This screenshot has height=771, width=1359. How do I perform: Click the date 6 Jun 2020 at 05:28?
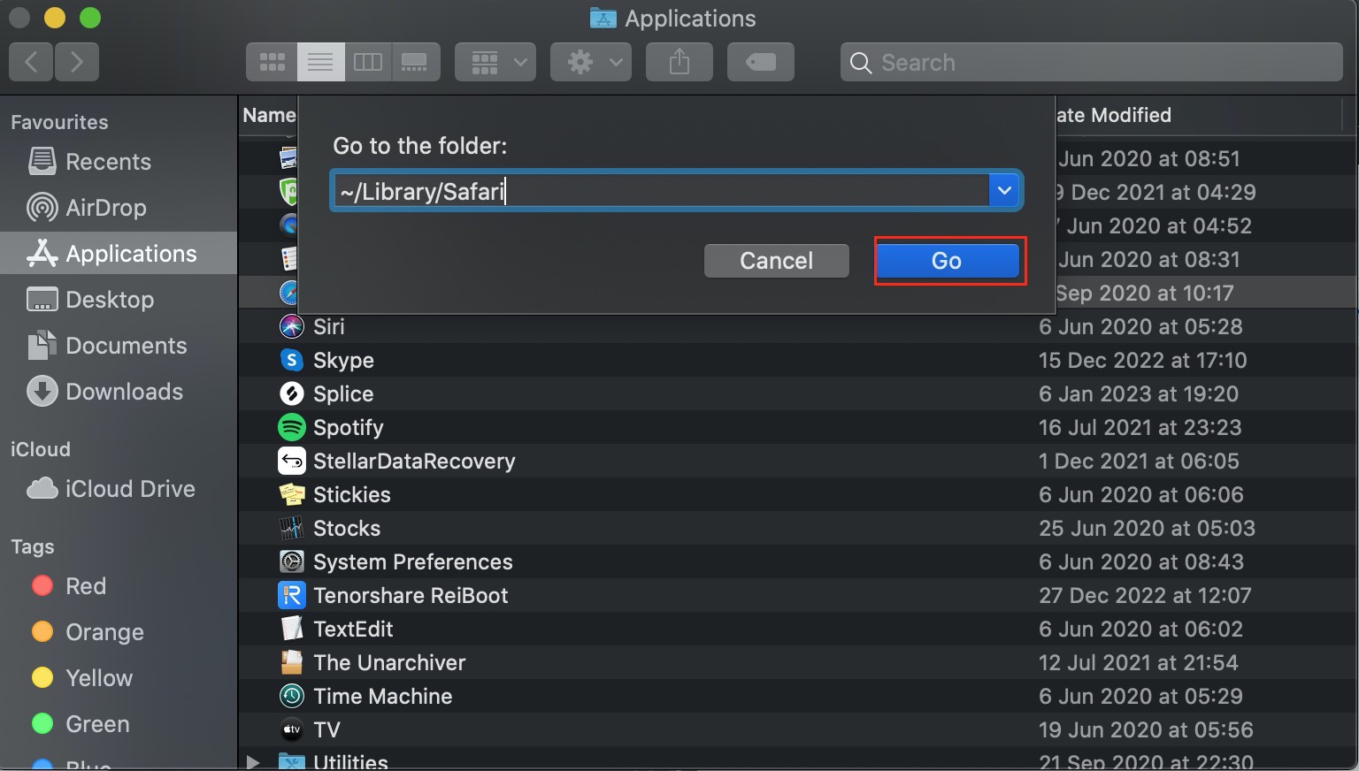pyautogui.click(x=1140, y=326)
